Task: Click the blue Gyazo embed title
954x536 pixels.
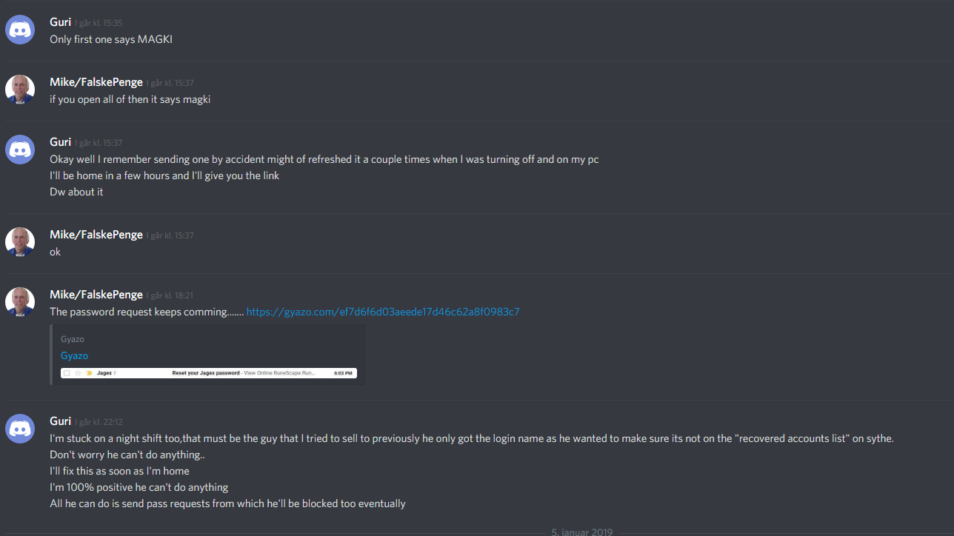Action: (x=74, y=355)
